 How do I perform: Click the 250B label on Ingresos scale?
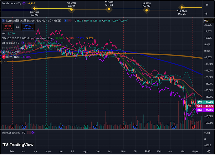[x=207, y=133]
